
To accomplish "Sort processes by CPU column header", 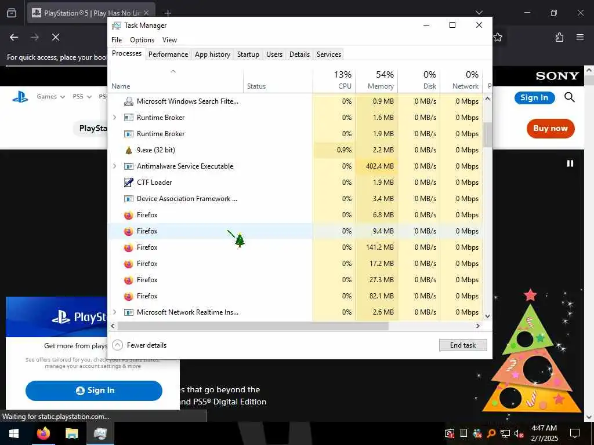I will point(334,80).
